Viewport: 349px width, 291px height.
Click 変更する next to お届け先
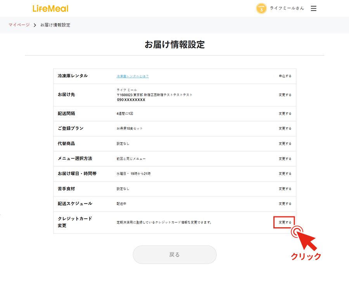(x=285, y=95)
